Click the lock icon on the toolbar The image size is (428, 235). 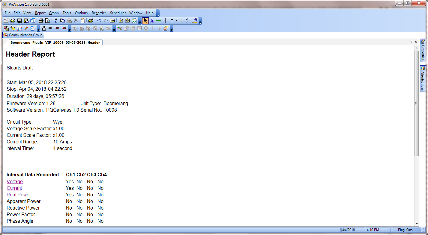coord(44,28)
